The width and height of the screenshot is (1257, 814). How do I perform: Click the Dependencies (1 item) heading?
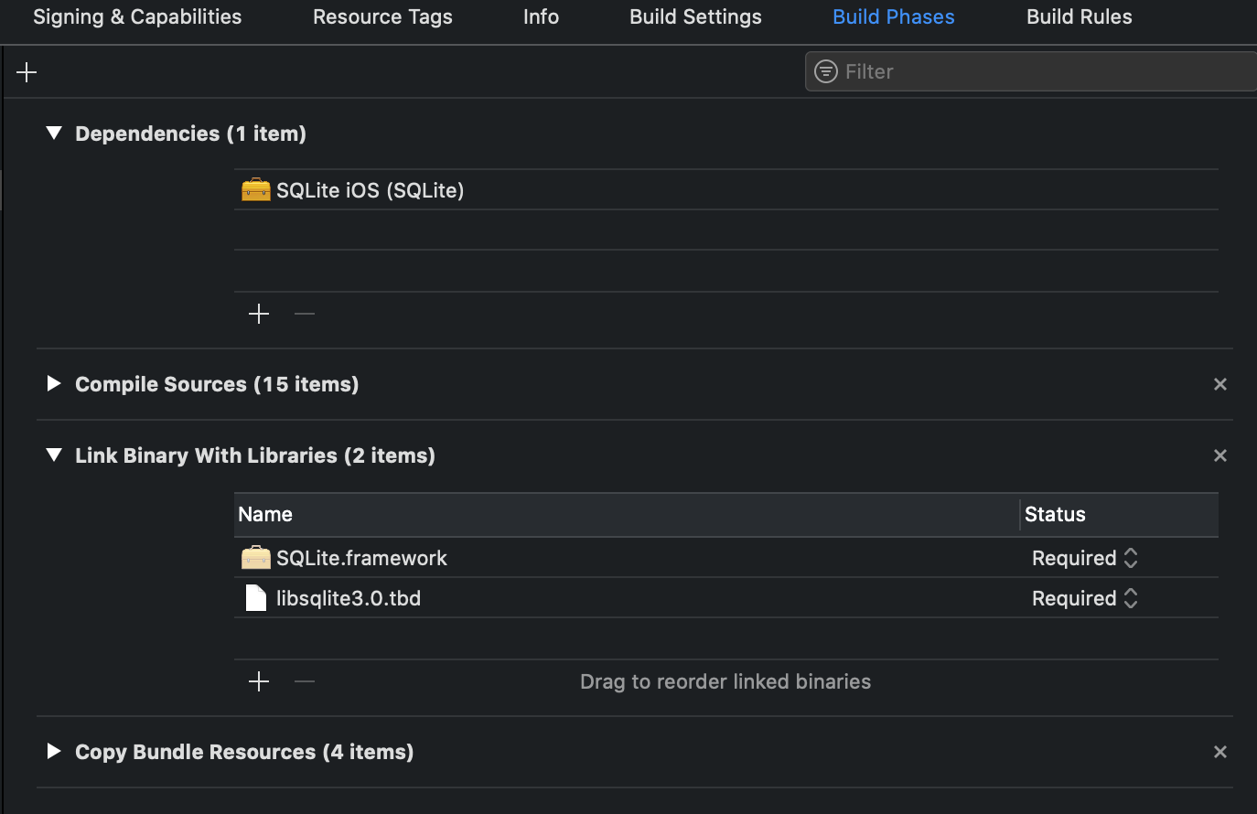coord(190,134)
